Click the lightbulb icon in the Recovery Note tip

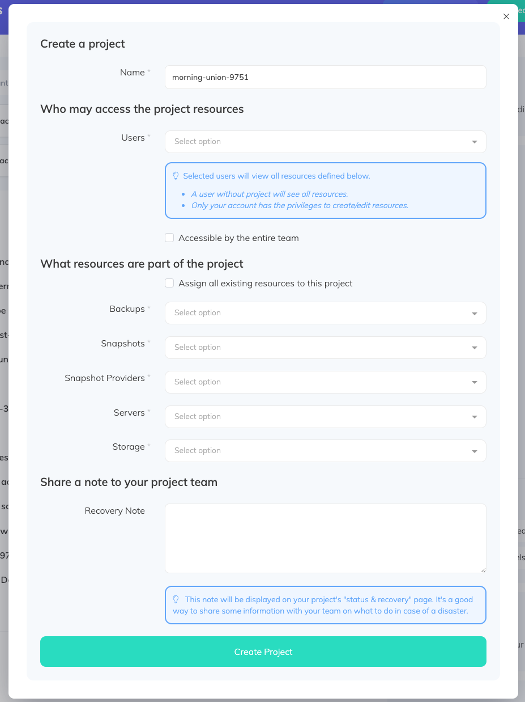click(x=176, y=599)
